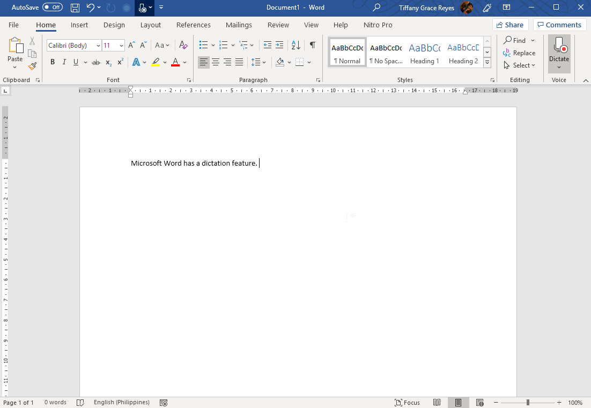Toggle the AutoSave switch
Screen dimensions: 591x408
pyautogui.click(x=53, y=7)
